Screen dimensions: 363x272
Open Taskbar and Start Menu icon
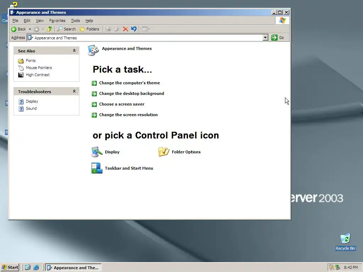[x=97, y=168]
